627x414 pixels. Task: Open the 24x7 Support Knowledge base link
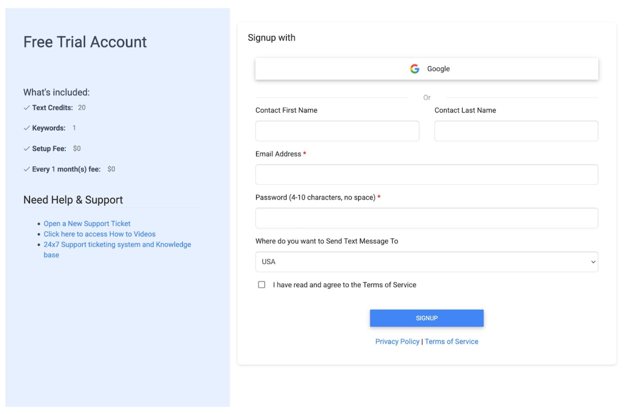[x=117, y=244]
